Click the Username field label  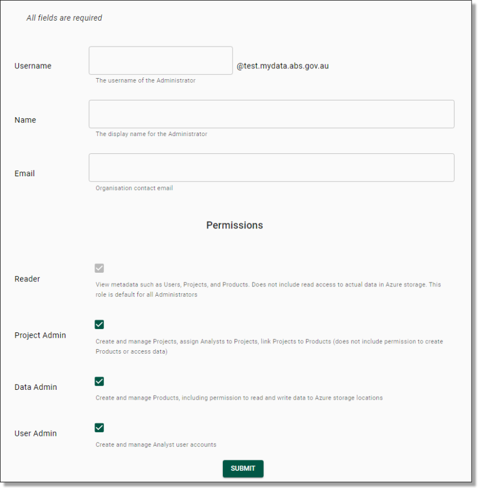coord(33,65)
